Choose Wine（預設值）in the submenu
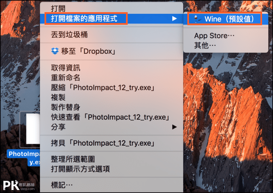This screenshot has width=273, height=193. point(226,19)
